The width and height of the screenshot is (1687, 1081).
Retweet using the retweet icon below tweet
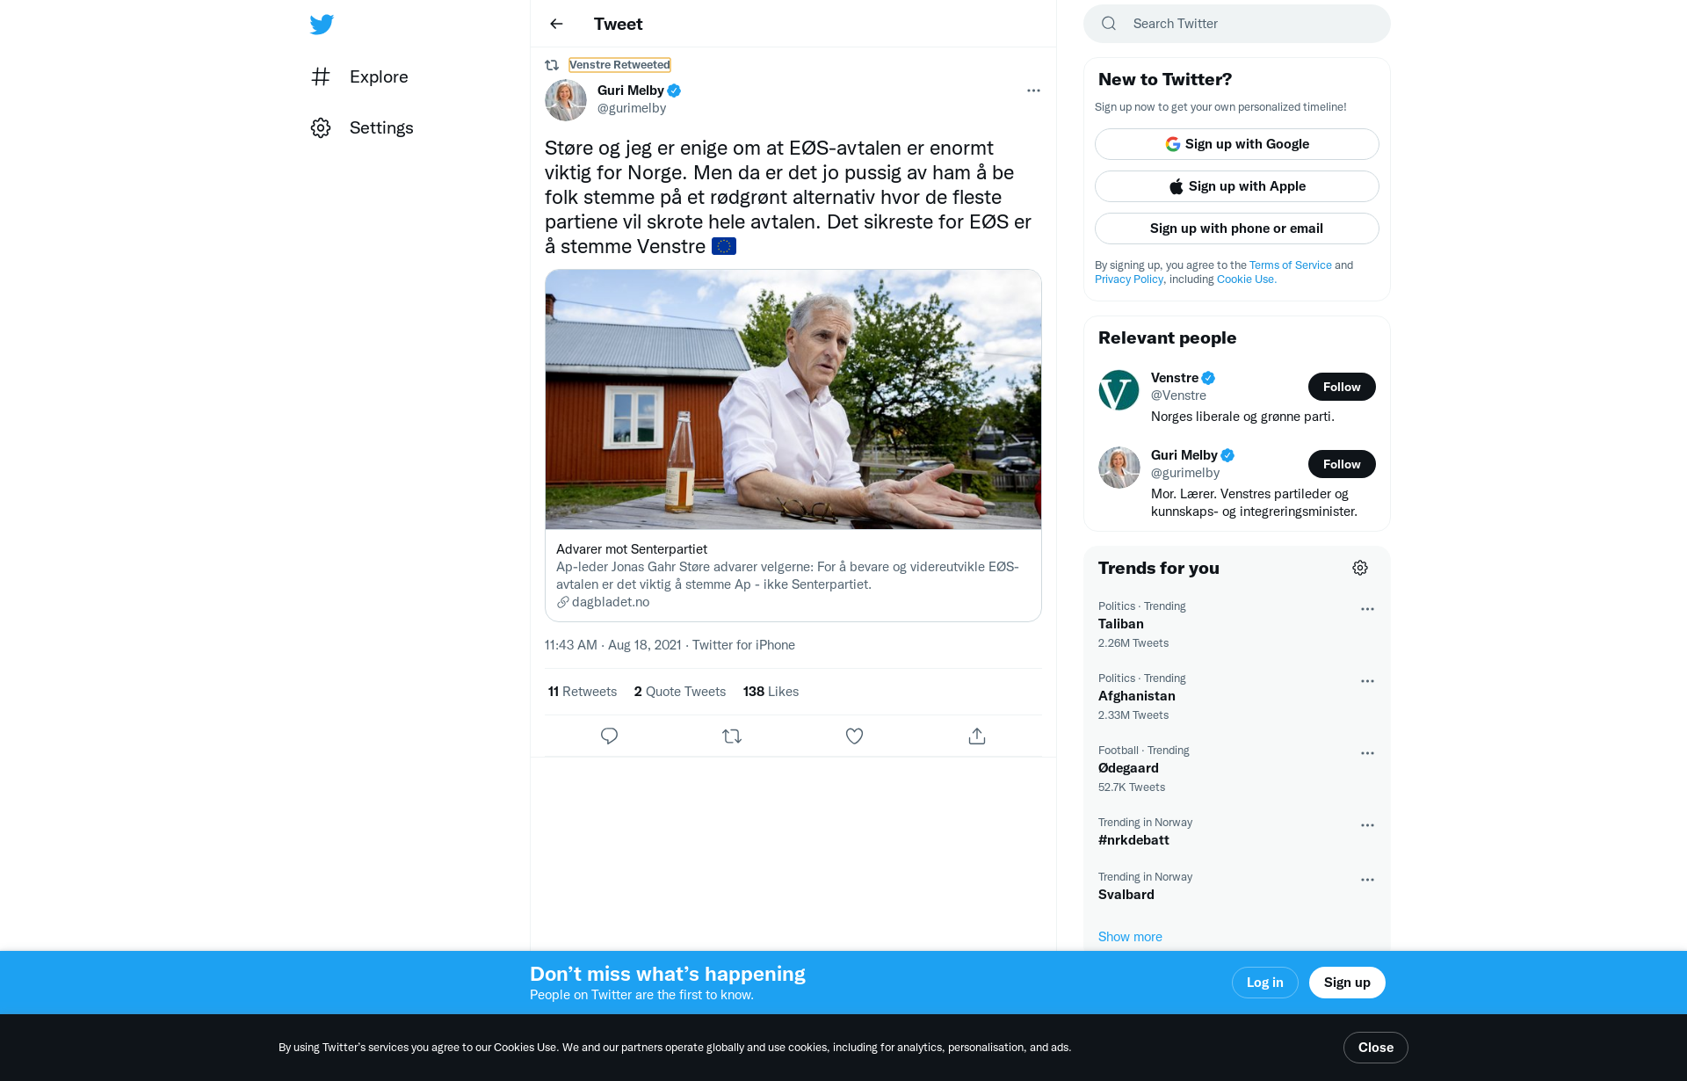point(732,736)
